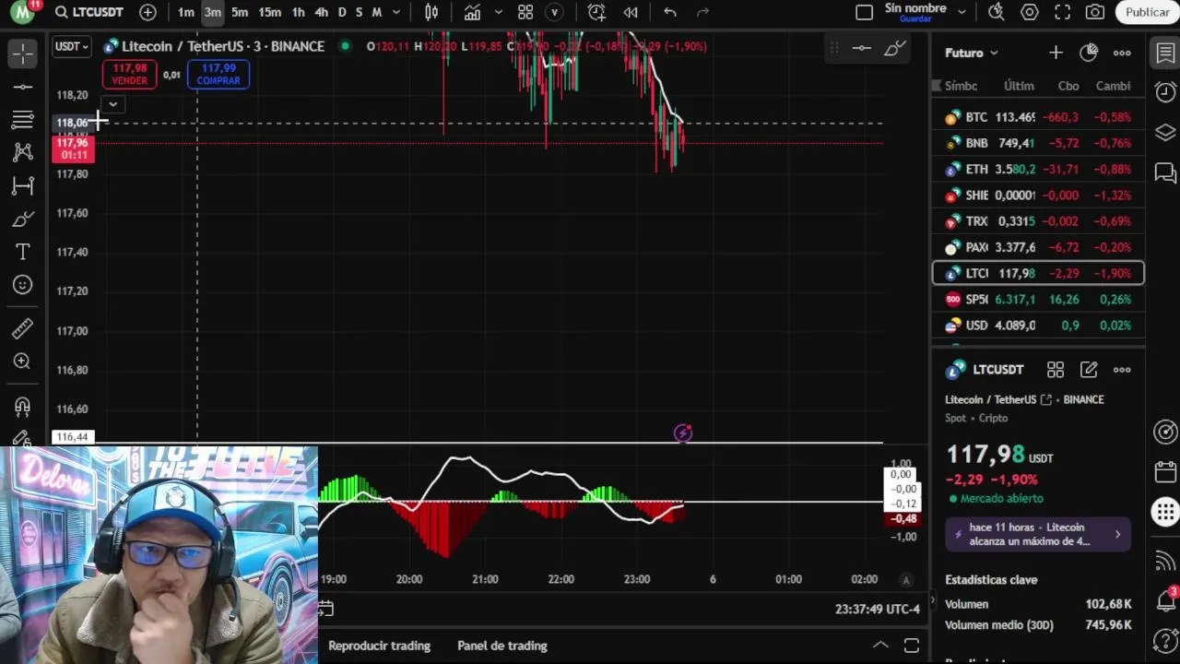Viewport: 1180px width, 664px height.
Task: Open watchlist more options menu
Action: [1122, 53]
